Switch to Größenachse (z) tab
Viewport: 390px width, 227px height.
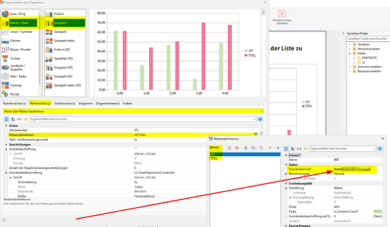[x=64, y=104]
